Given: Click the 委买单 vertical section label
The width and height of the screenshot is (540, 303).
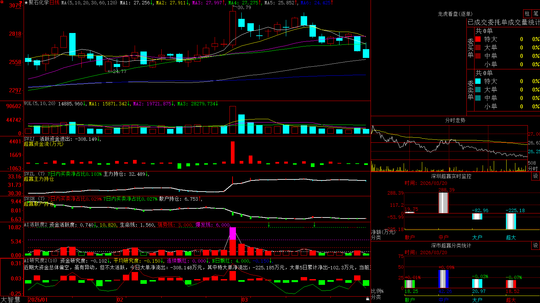Looking at the screenshot, I should 470,48.
